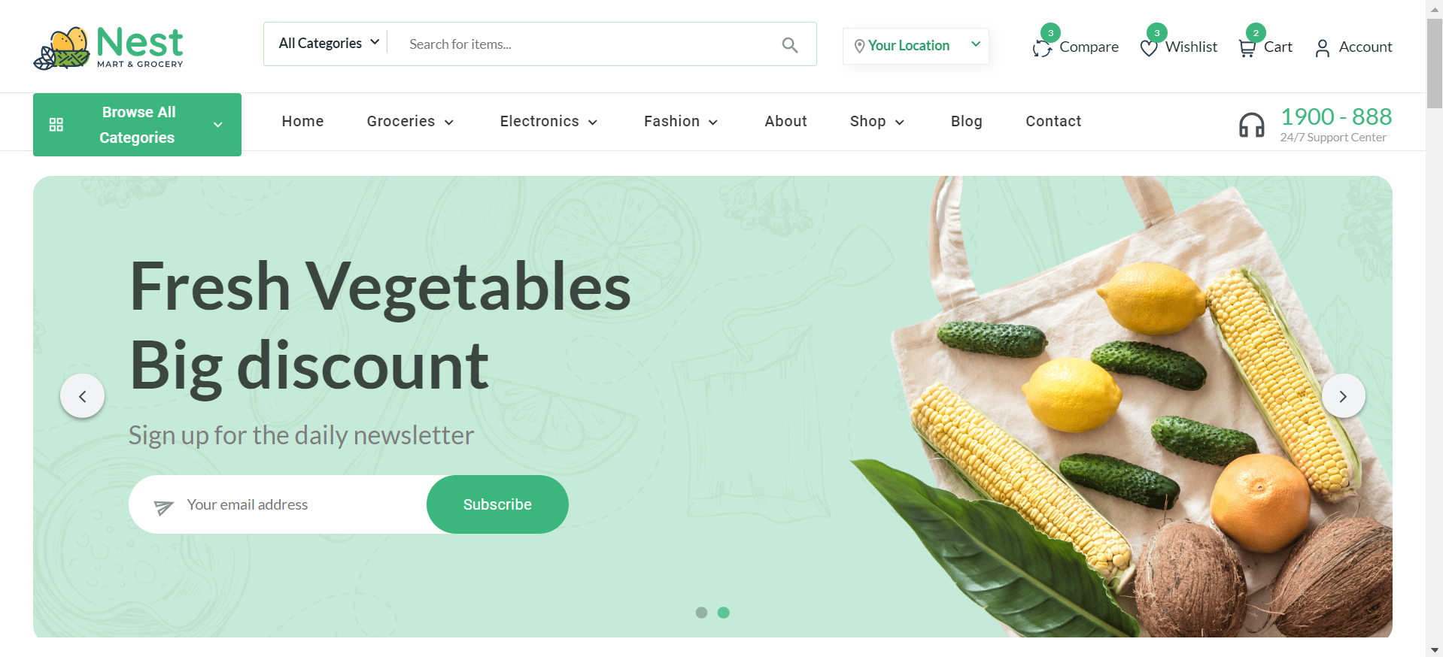This screenshot has height=657, width=1443.
Task: Advance to next slide arrow
Action: 1343,396
